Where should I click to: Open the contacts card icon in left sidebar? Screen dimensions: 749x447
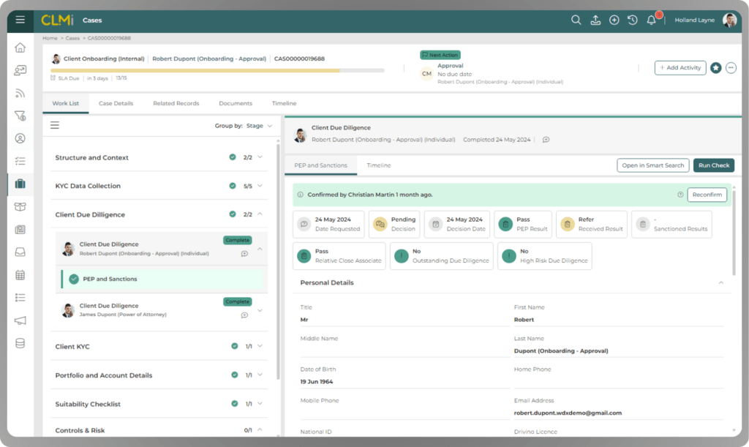(x=20, y=71)
